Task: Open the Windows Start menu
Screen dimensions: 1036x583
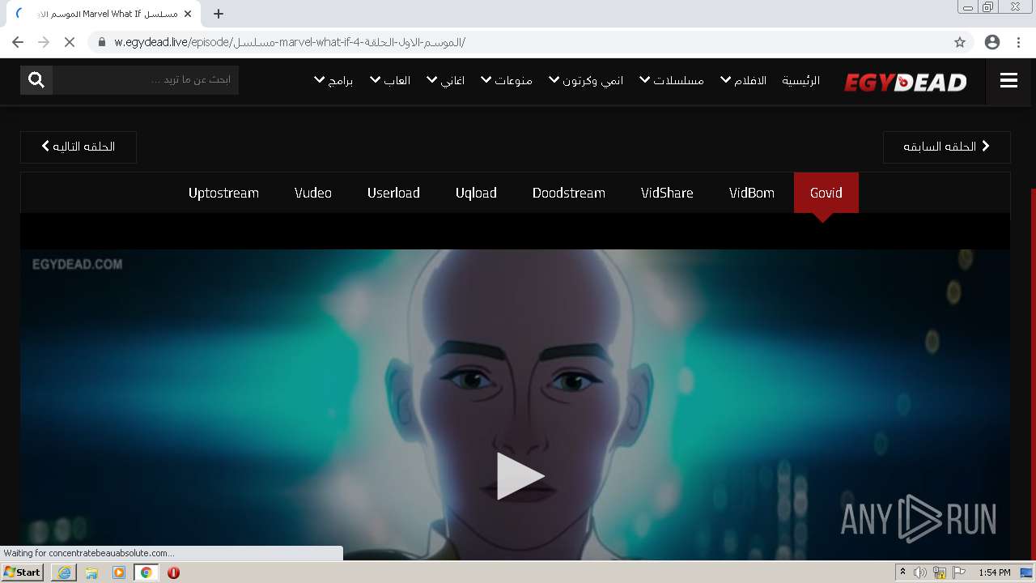Action: pos(22,572)
